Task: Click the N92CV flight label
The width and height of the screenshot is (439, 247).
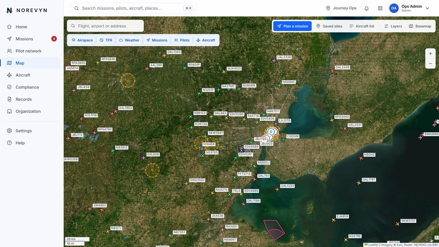Action: click(x=116, y=228)
